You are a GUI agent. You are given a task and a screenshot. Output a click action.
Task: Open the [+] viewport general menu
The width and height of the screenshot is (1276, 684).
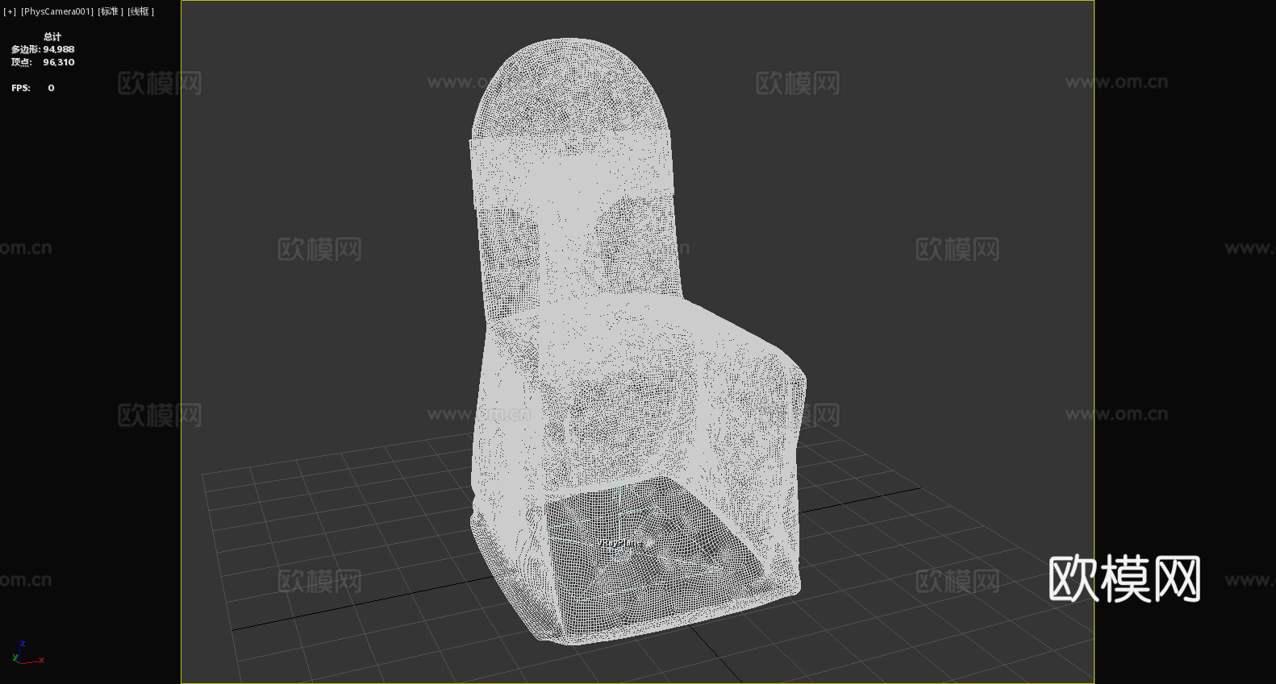(x=10, y=11)
